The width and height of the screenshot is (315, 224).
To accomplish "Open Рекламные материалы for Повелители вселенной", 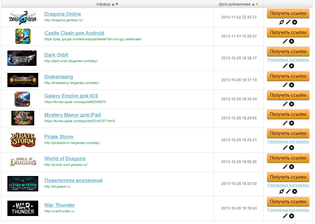I will [x=288, y=185].
